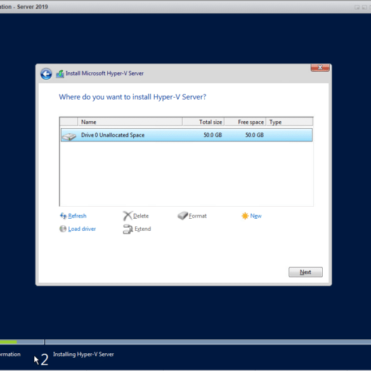Click the New partition link

(x=256, y=216)
